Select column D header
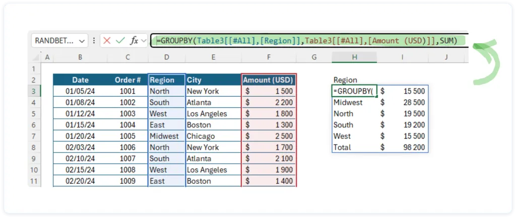 167,57
